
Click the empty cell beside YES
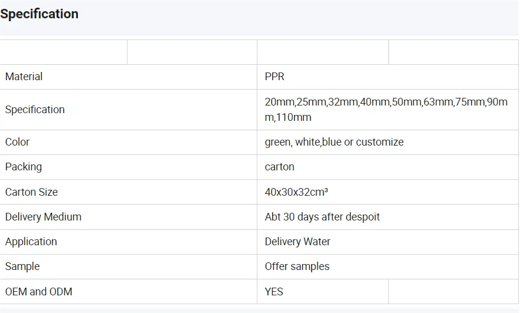(453, 291)
